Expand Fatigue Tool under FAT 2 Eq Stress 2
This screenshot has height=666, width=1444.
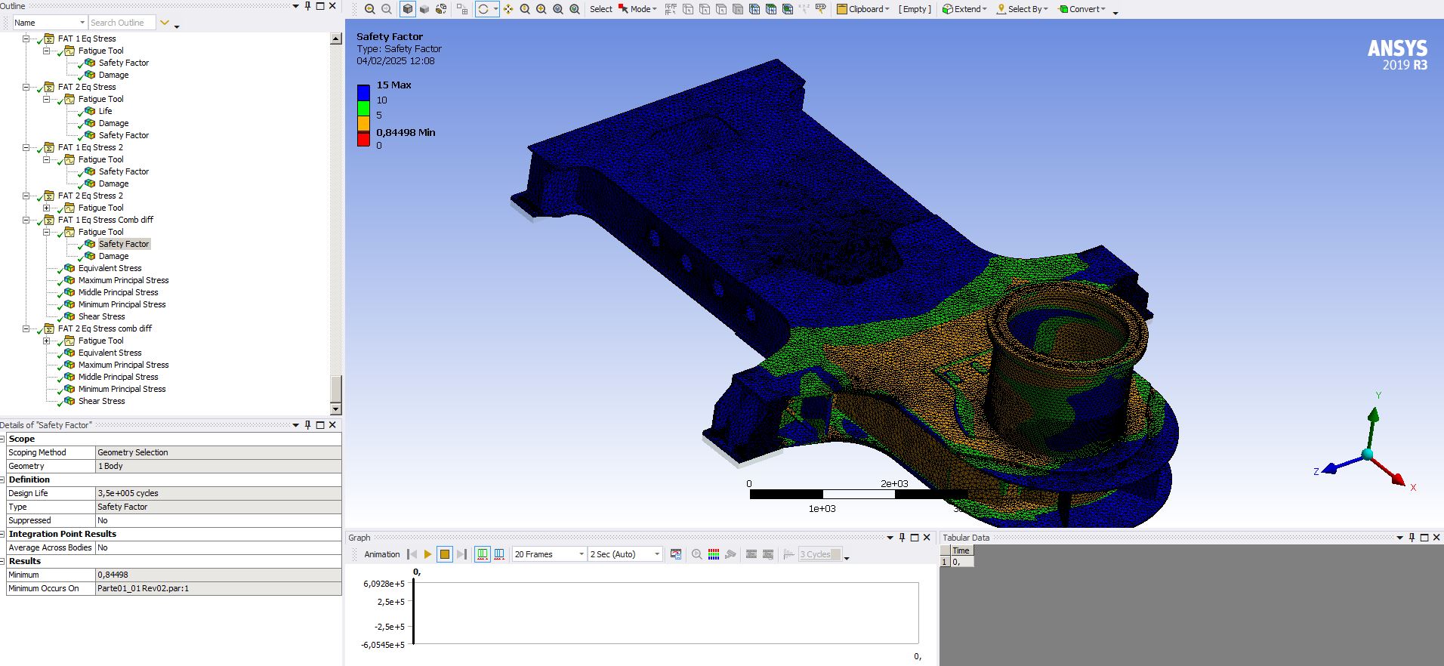coord(47,208)
